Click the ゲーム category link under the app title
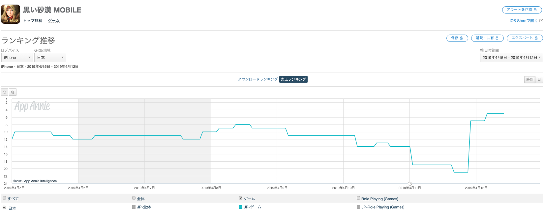 [54, 21]
